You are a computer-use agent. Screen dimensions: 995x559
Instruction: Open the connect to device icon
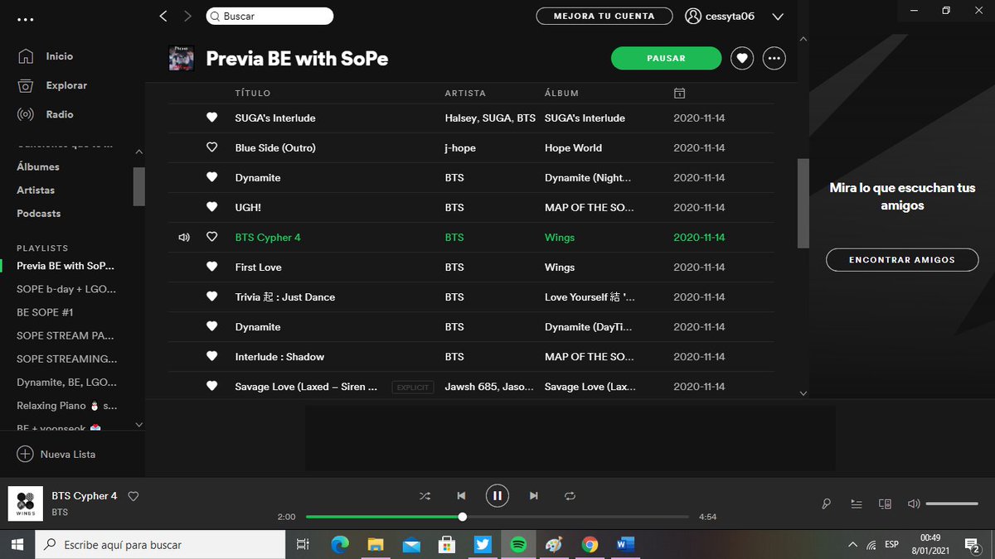886,504
